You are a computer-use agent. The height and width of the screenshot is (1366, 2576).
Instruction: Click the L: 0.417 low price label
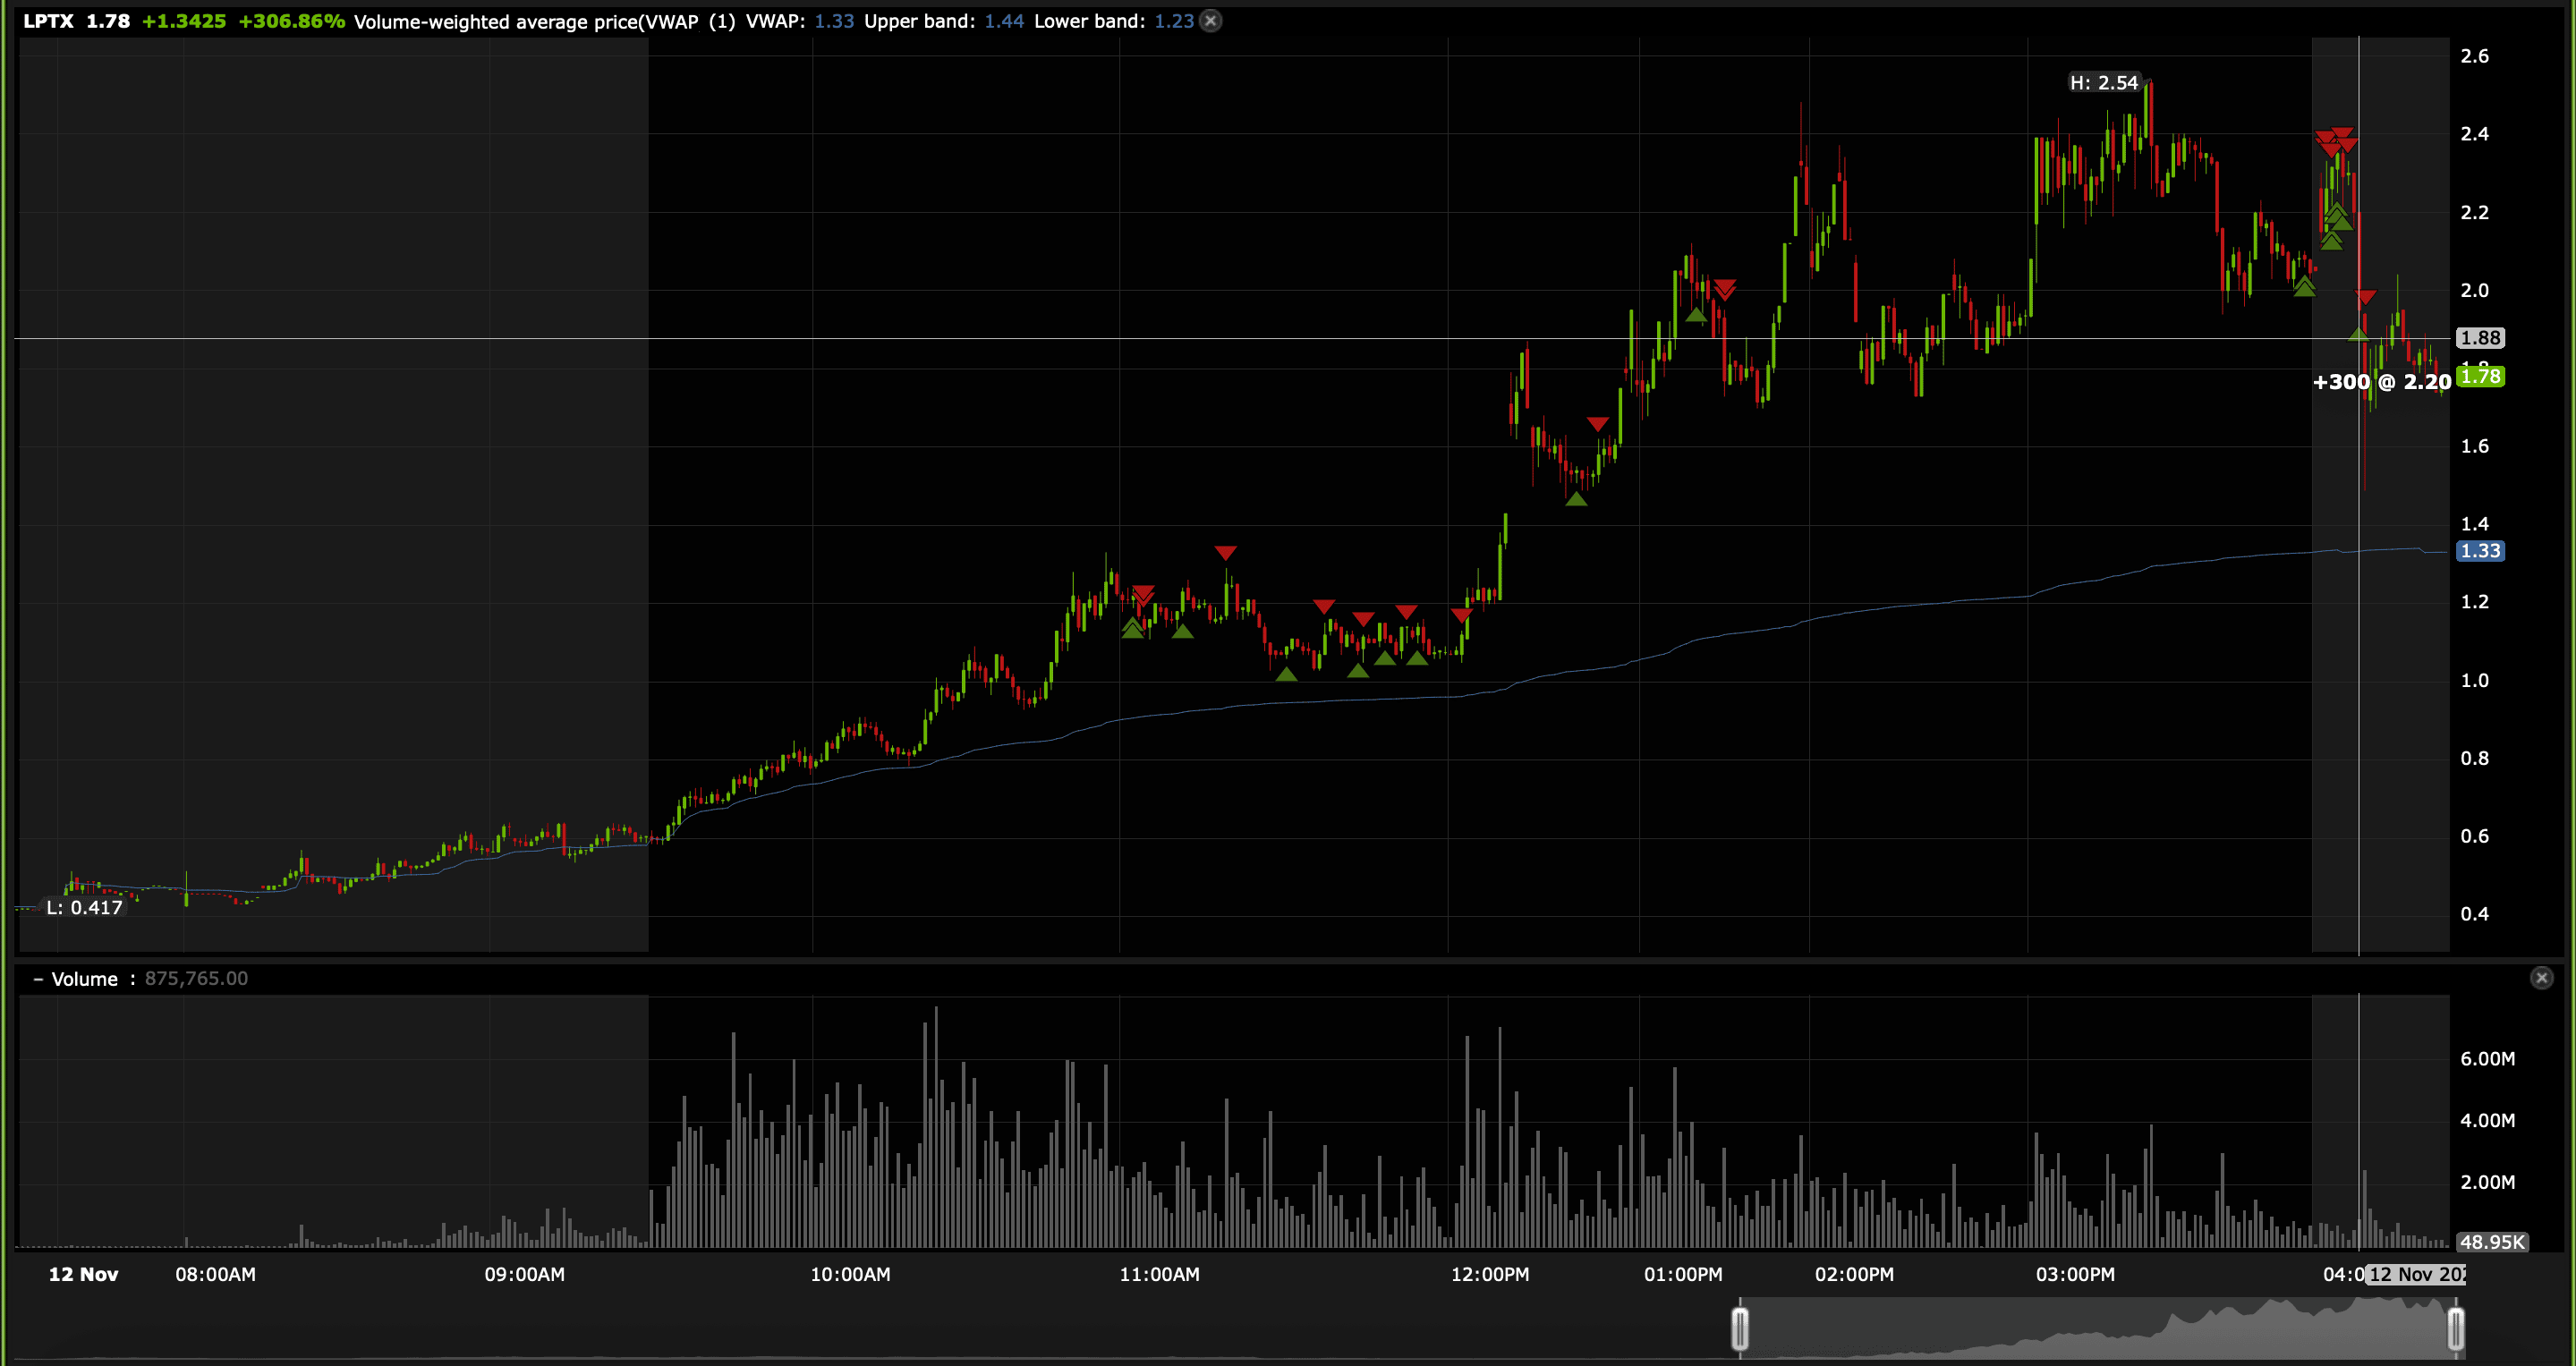pos(84,908)
